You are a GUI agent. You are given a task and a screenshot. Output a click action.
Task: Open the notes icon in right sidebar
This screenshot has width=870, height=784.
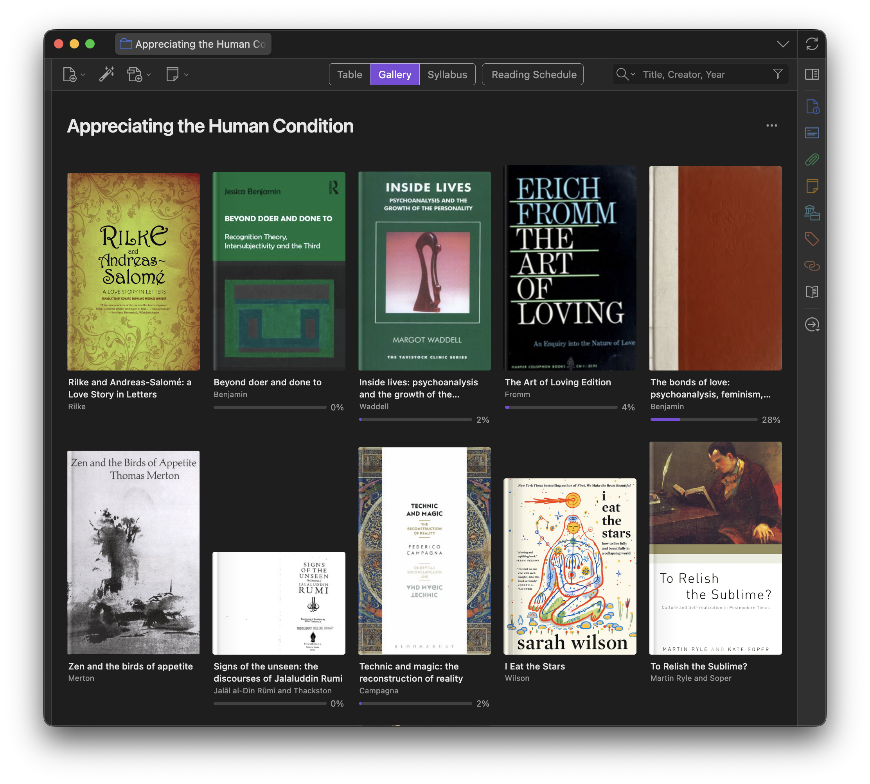click(812, 186)
